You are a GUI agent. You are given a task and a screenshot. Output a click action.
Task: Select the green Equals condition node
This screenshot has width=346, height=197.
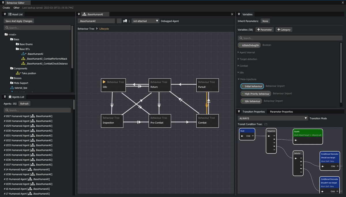click(x=308, y=136)
